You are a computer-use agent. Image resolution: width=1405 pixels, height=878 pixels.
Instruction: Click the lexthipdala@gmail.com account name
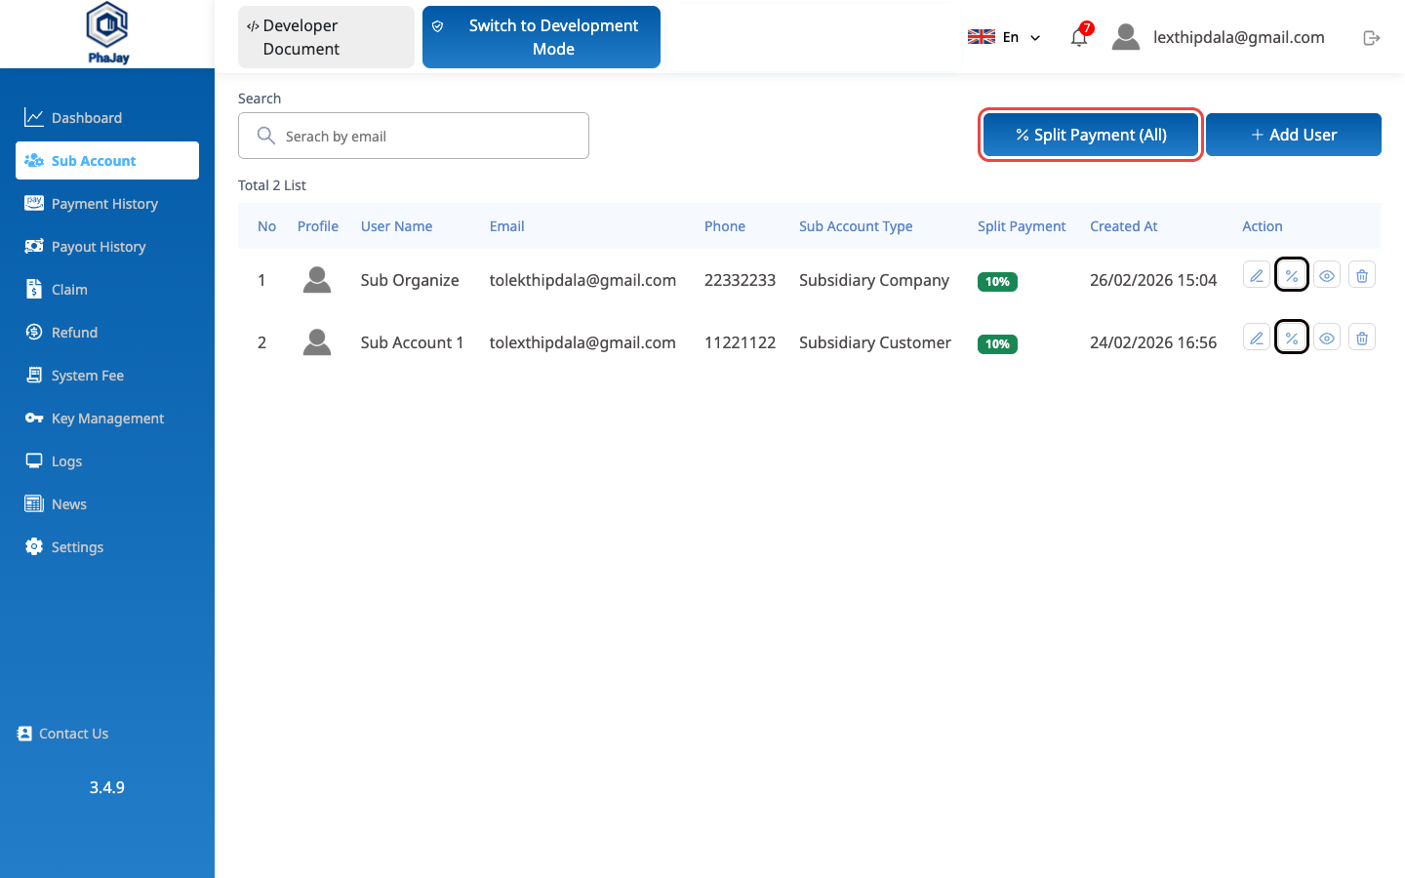1239,37
